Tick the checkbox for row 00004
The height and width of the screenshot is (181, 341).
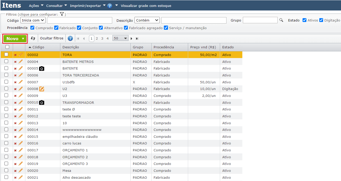point(6,61)
